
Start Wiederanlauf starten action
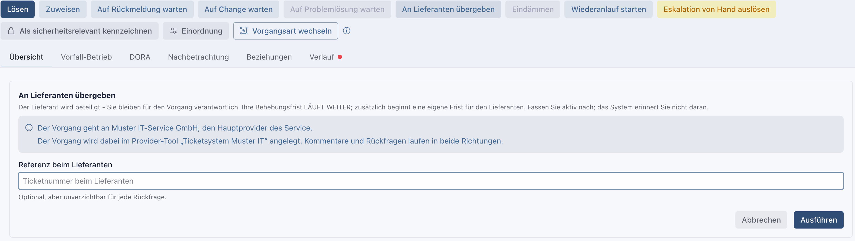(x=609, y=9)
